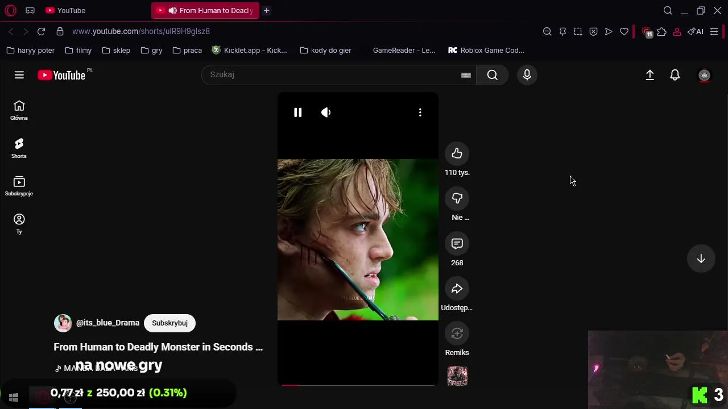Open the Aria AI assistant
This screenshot has height=409, width=728.
point(695,32)
